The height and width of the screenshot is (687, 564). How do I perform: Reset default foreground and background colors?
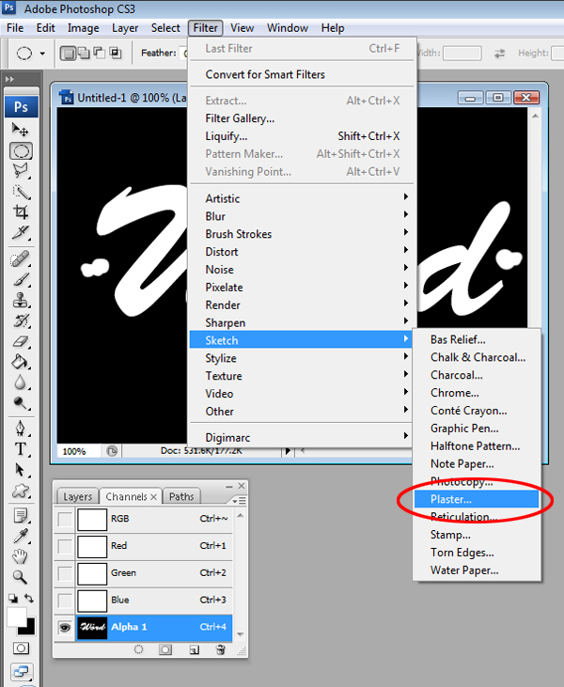(x=13, y=598)
